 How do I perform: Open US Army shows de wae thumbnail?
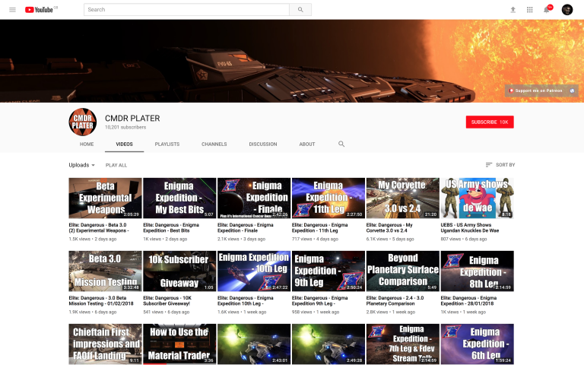click(477, 198)
